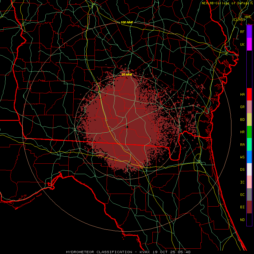The height and width of the screenshot is (254, 254).
Task: Click the "GC" legend label
Action: 242,195
